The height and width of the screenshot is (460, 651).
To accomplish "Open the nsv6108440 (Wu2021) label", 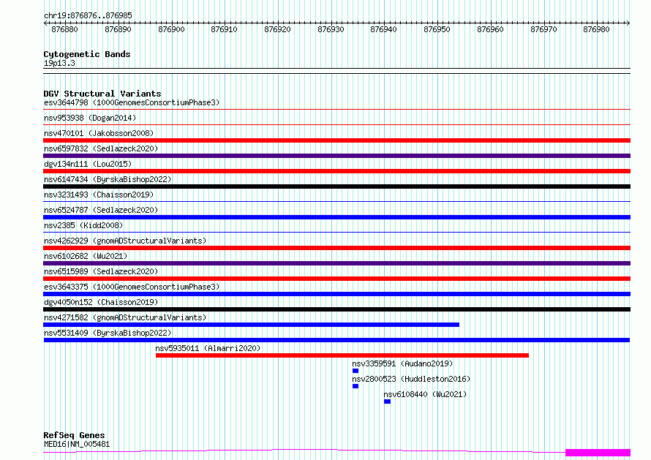I will click(x=425, y=394).
